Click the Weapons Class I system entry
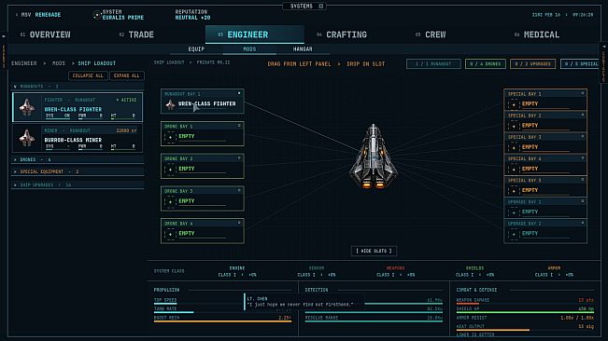This screenshot has height=341, width=608. tap(395, 271)
